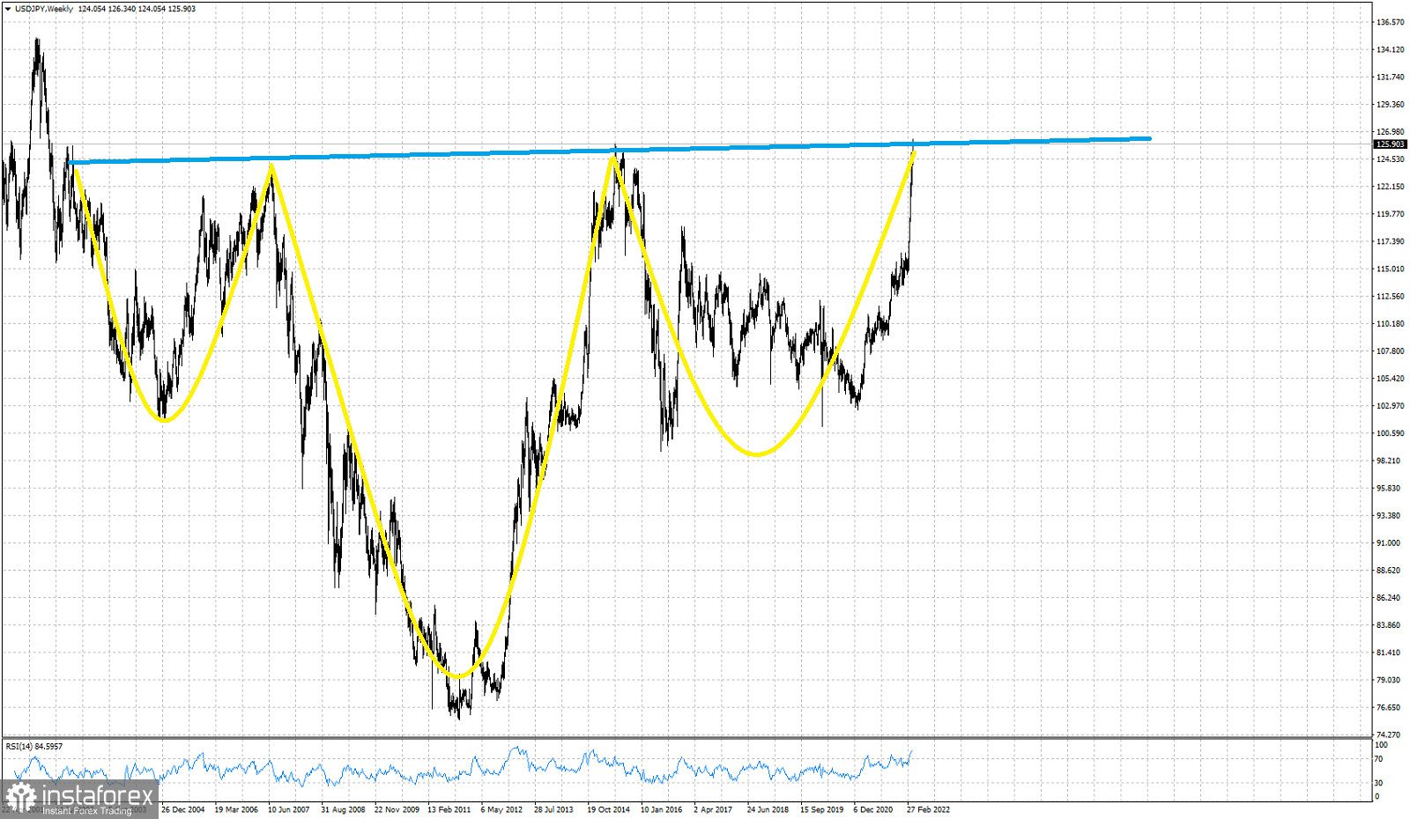Click the 6 May 2012 date label
Viewport: 1410px width, 819px height.
click(x=501, y=809)
